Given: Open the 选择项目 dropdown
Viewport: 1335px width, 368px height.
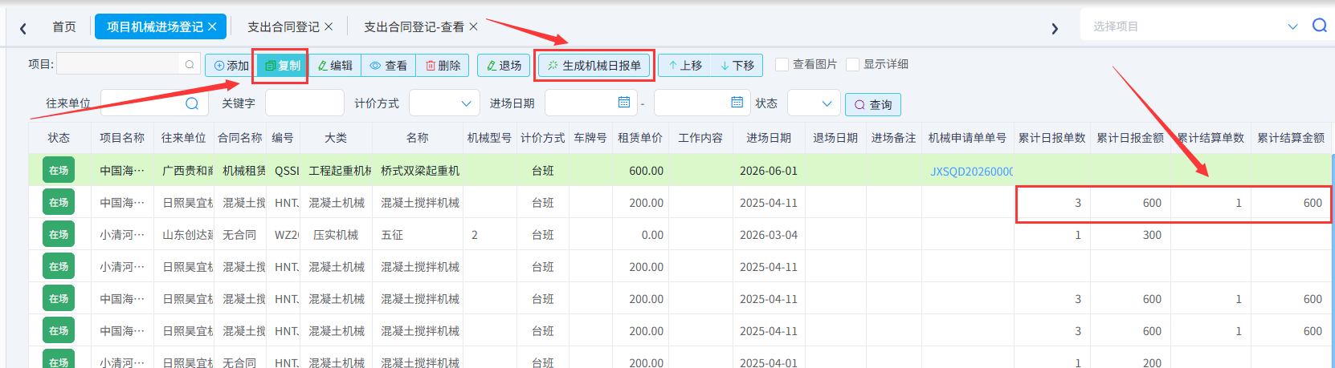Looking at the screenshot, I should (x=1292, y=26).
